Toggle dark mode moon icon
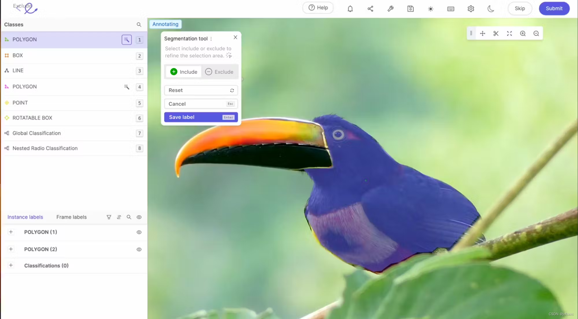The height and width of the screenshot is (319, 578). click(490, 9)
